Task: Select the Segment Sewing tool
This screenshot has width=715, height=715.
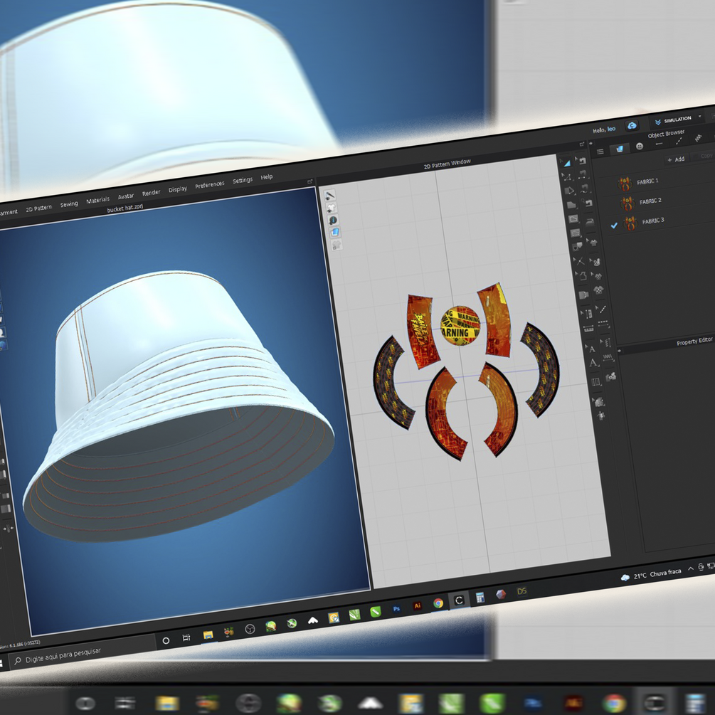Action: (583, 174)
